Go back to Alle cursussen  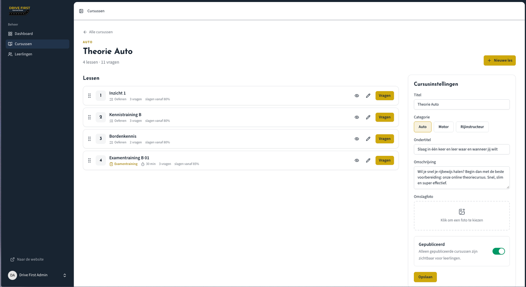pos(98,32)
